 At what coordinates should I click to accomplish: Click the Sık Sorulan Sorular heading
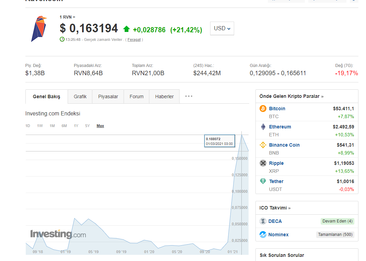click(282, 255)
